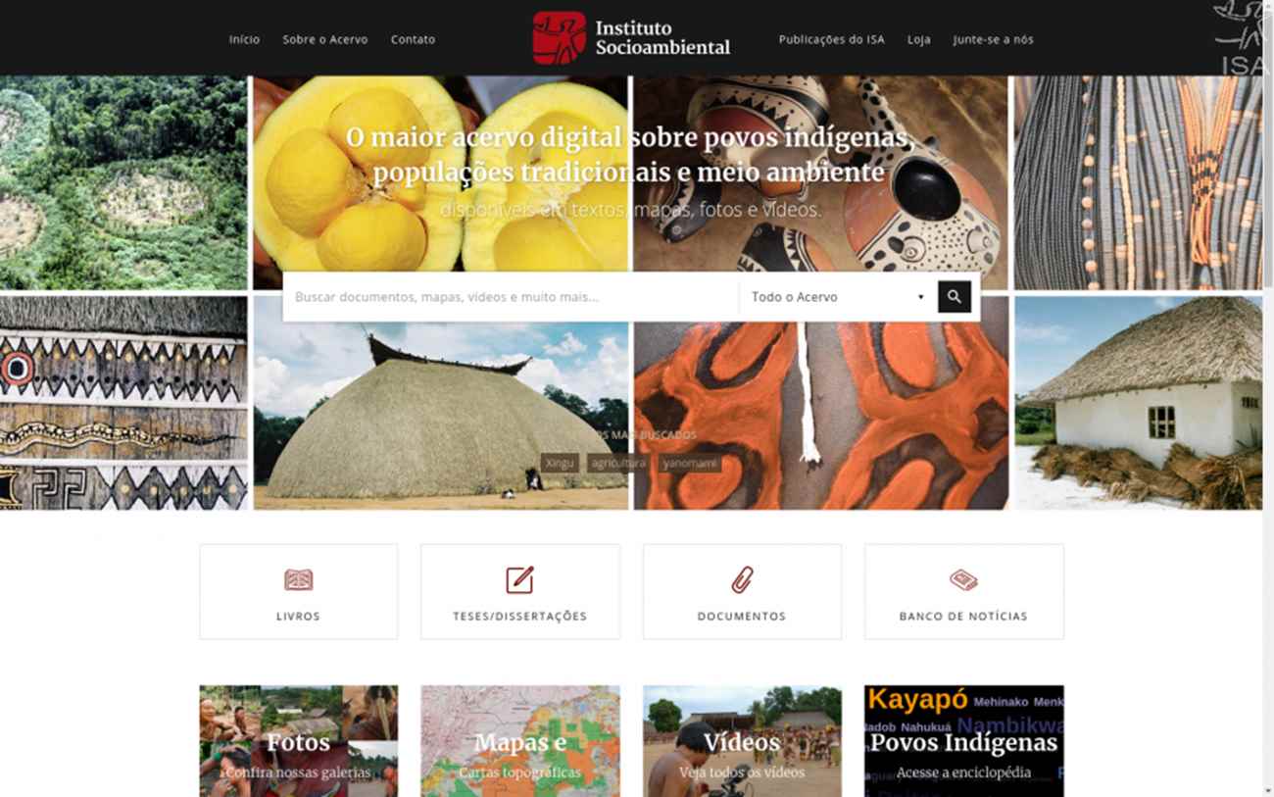Select the Teses/Dissertações pencil icon
The image size is (1274, 797).
point(519,580)
